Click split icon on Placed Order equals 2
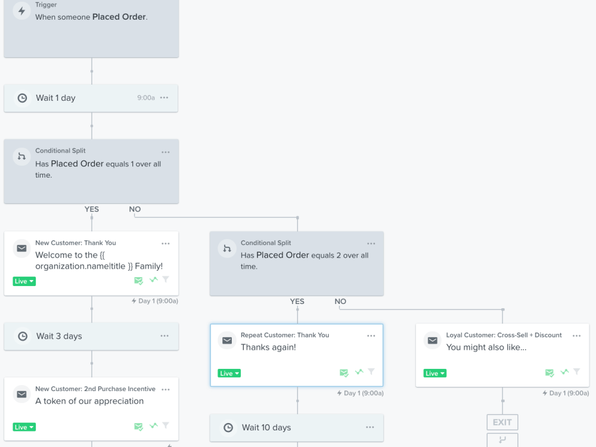Screen dimensions: 596x447 click(227, 248)
